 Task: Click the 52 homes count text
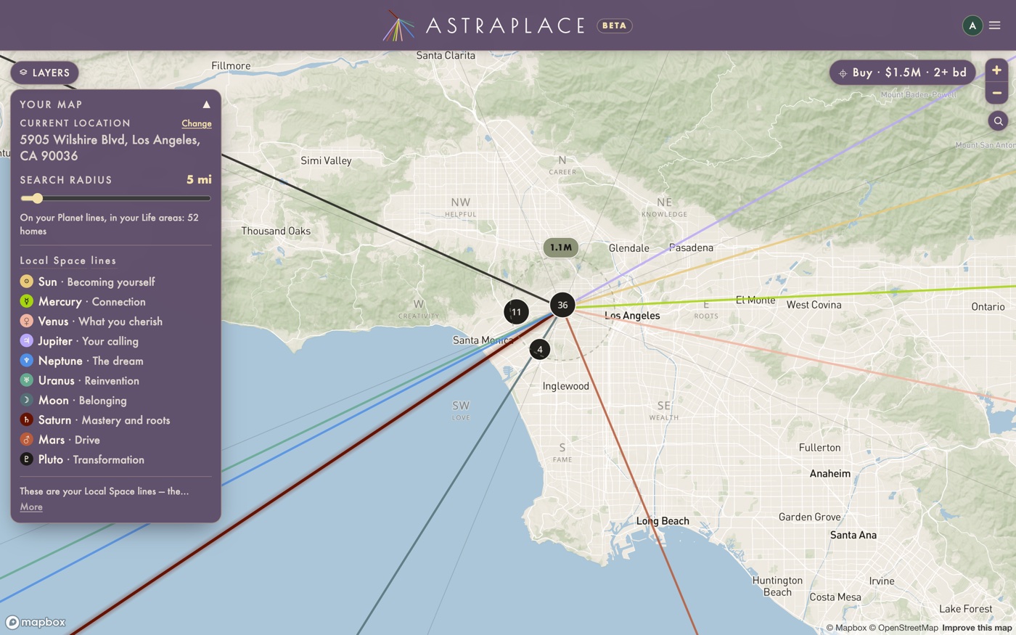tap(109, 224)
